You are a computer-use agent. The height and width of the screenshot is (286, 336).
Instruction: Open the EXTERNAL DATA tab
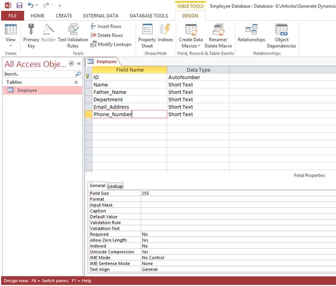coord(101,16)
